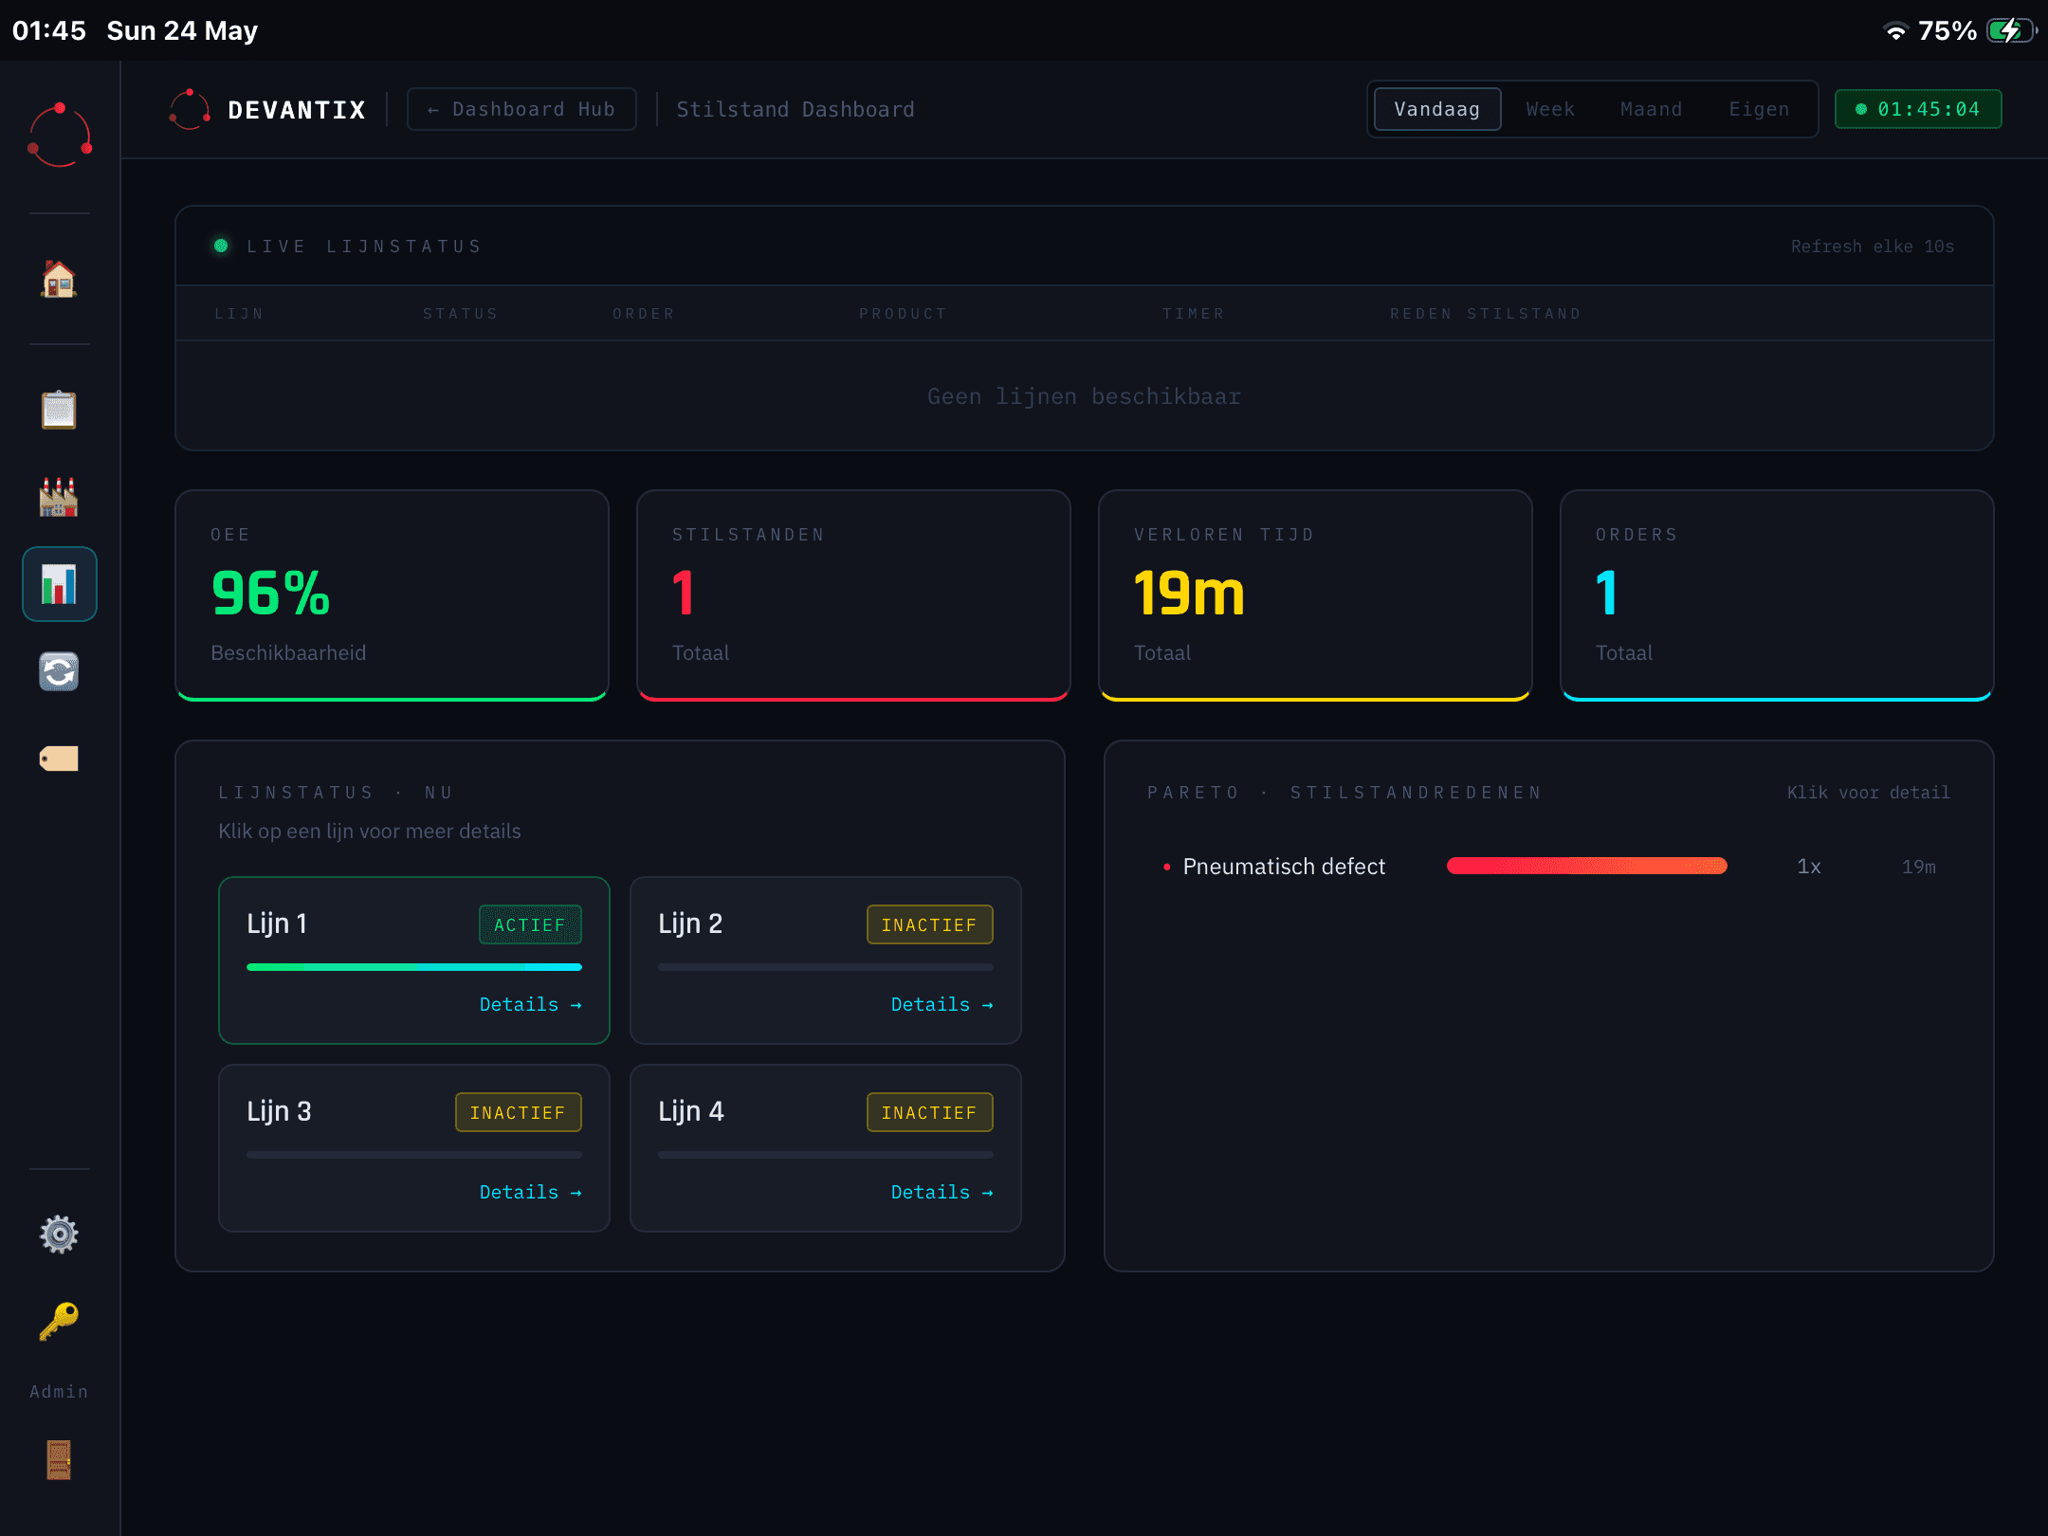
Task: Click the 'TIMER' column header
Action: point(1194,314)
